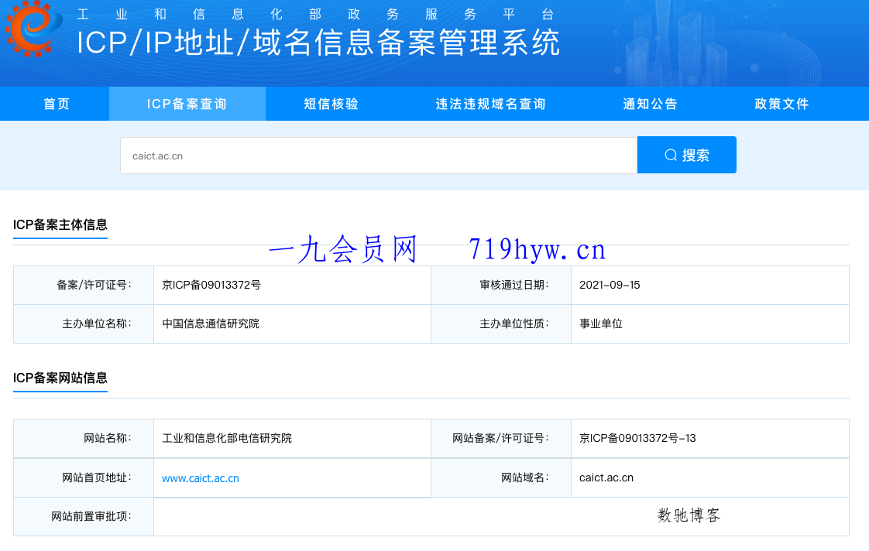Click the 网站域名 label
This screenshot has height=551, width=869.
point(525,478)
